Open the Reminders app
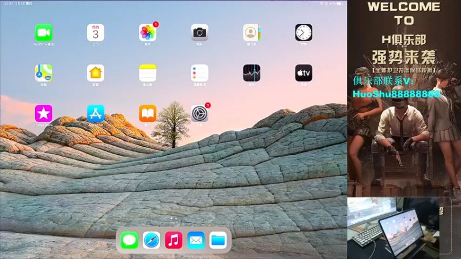Screen dimensions: 461x259 coord(199,73)
